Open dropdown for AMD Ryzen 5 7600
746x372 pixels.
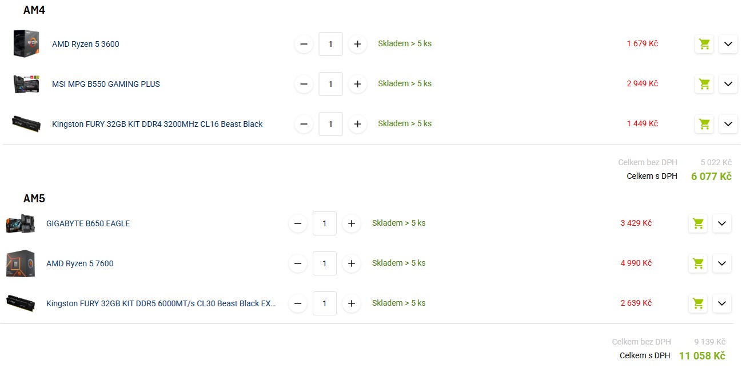tap(721, 263)
